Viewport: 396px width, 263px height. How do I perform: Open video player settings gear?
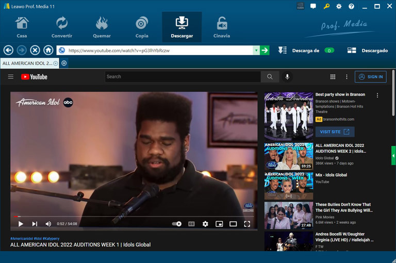click(205, 224)
